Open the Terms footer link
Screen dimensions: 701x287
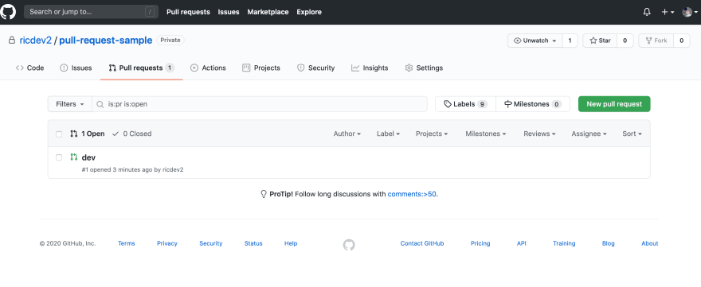click(127, 243)
